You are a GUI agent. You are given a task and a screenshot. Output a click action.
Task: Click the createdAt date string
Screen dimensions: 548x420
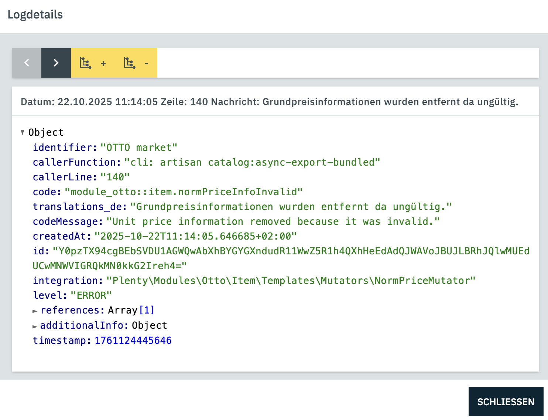195,236
